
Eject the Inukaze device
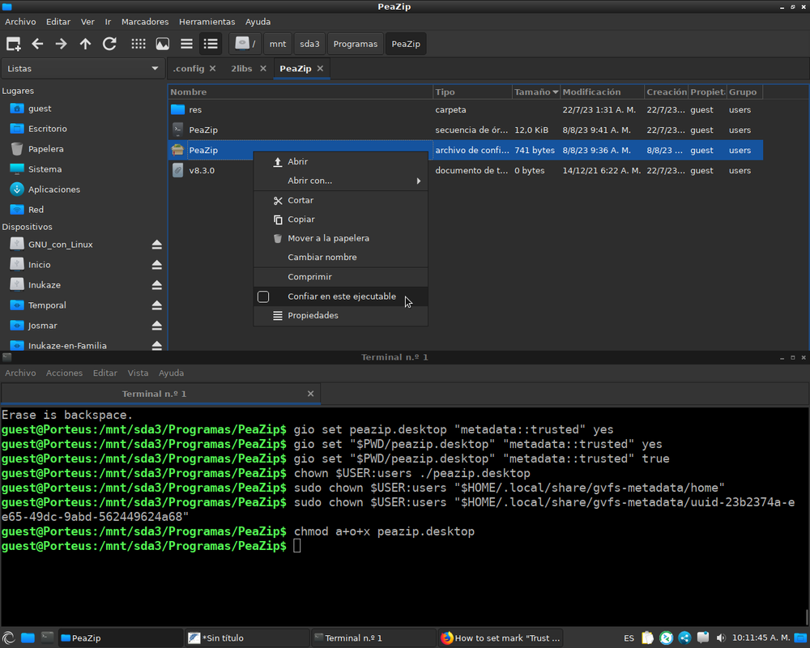[x=157, y=285]
